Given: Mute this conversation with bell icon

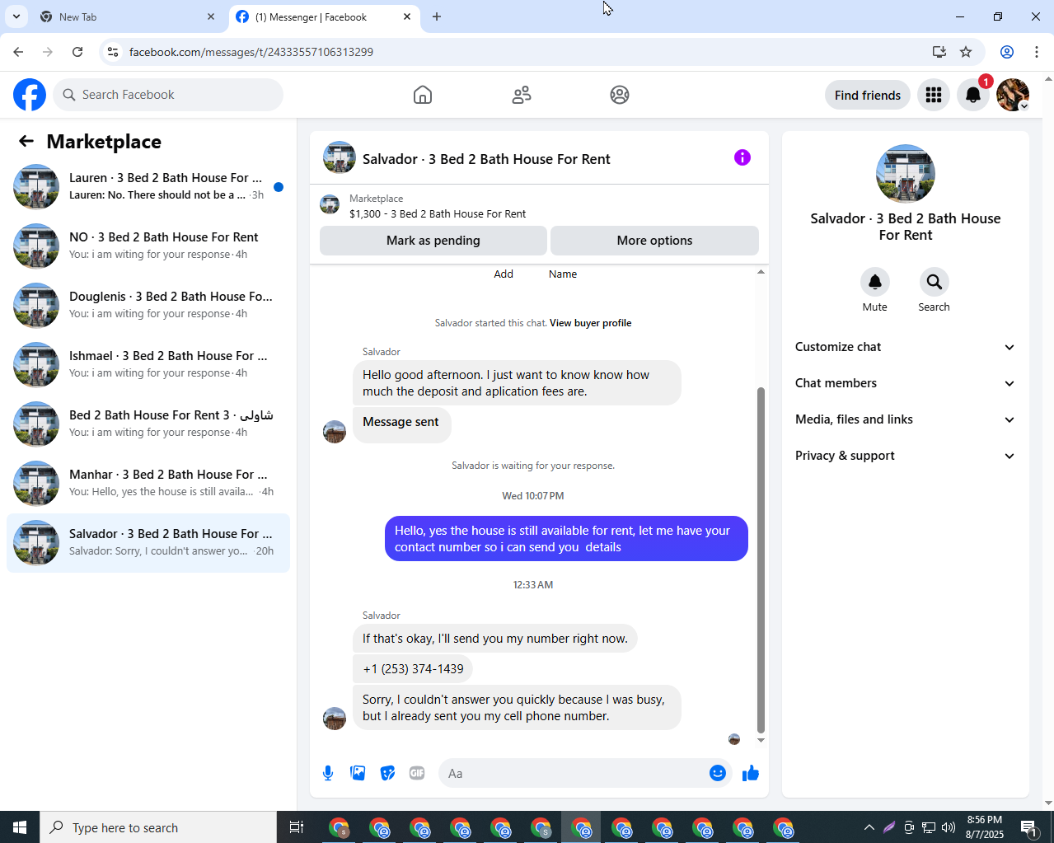Looking at the screenshot, I should click(875, 282).
